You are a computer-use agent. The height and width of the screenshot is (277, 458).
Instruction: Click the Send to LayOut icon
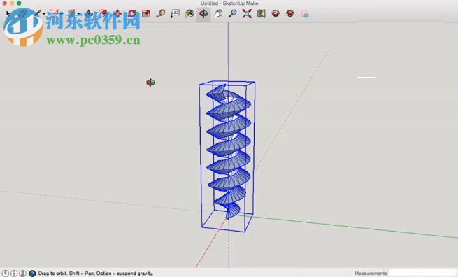tap(304, 14)
